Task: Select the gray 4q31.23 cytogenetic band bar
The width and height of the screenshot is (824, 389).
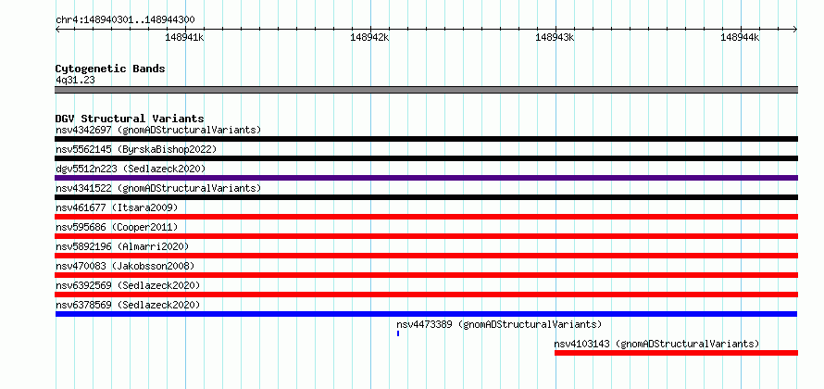Action: coord(426,90)
